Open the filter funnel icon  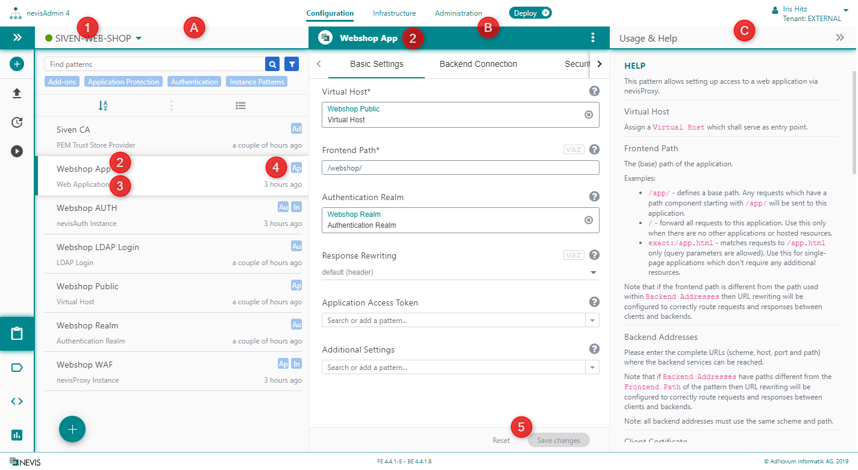click(292, 64)
